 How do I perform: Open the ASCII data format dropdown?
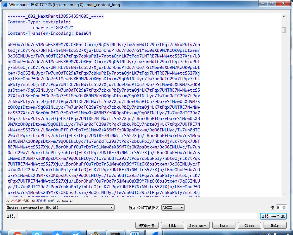(173, 208)
